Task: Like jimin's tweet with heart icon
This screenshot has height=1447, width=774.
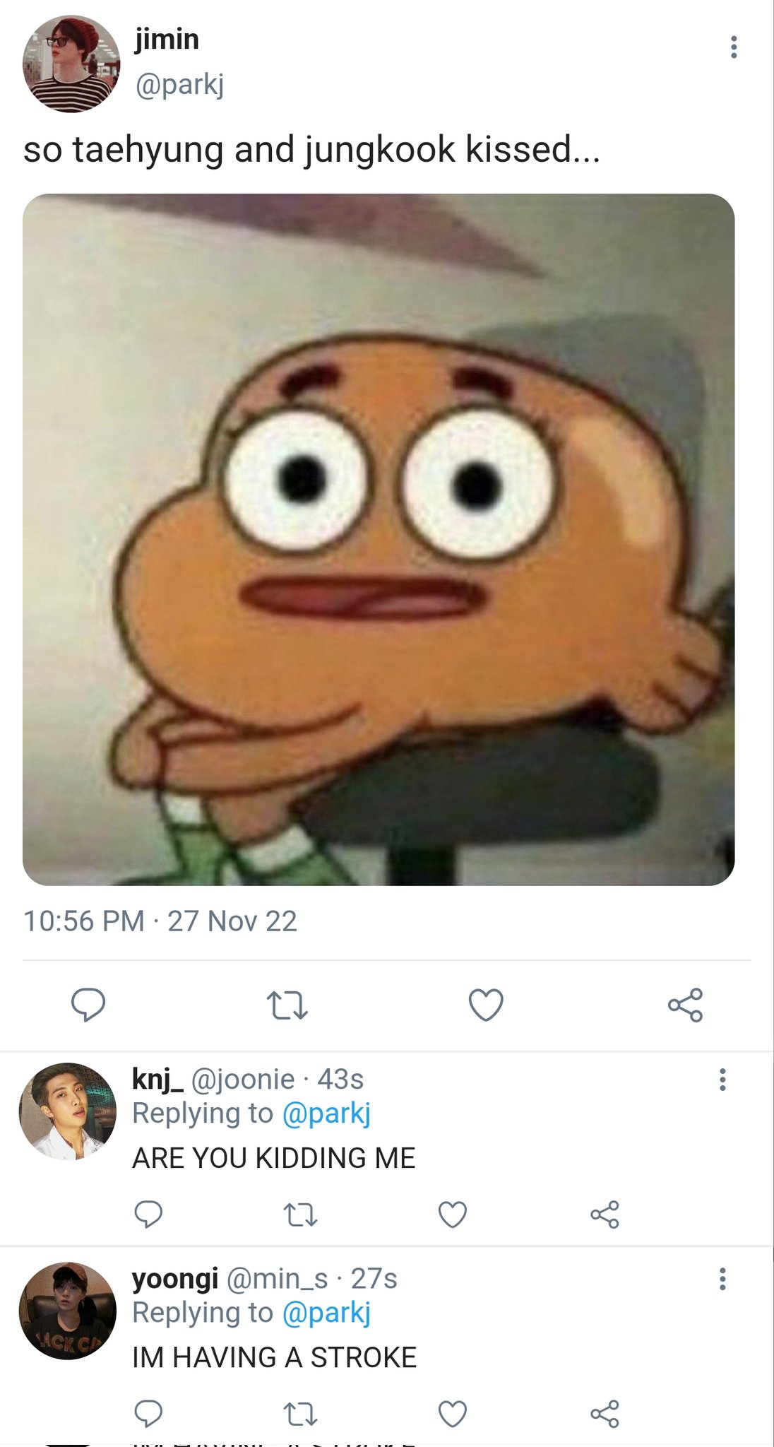Action: coord(486,1005)
